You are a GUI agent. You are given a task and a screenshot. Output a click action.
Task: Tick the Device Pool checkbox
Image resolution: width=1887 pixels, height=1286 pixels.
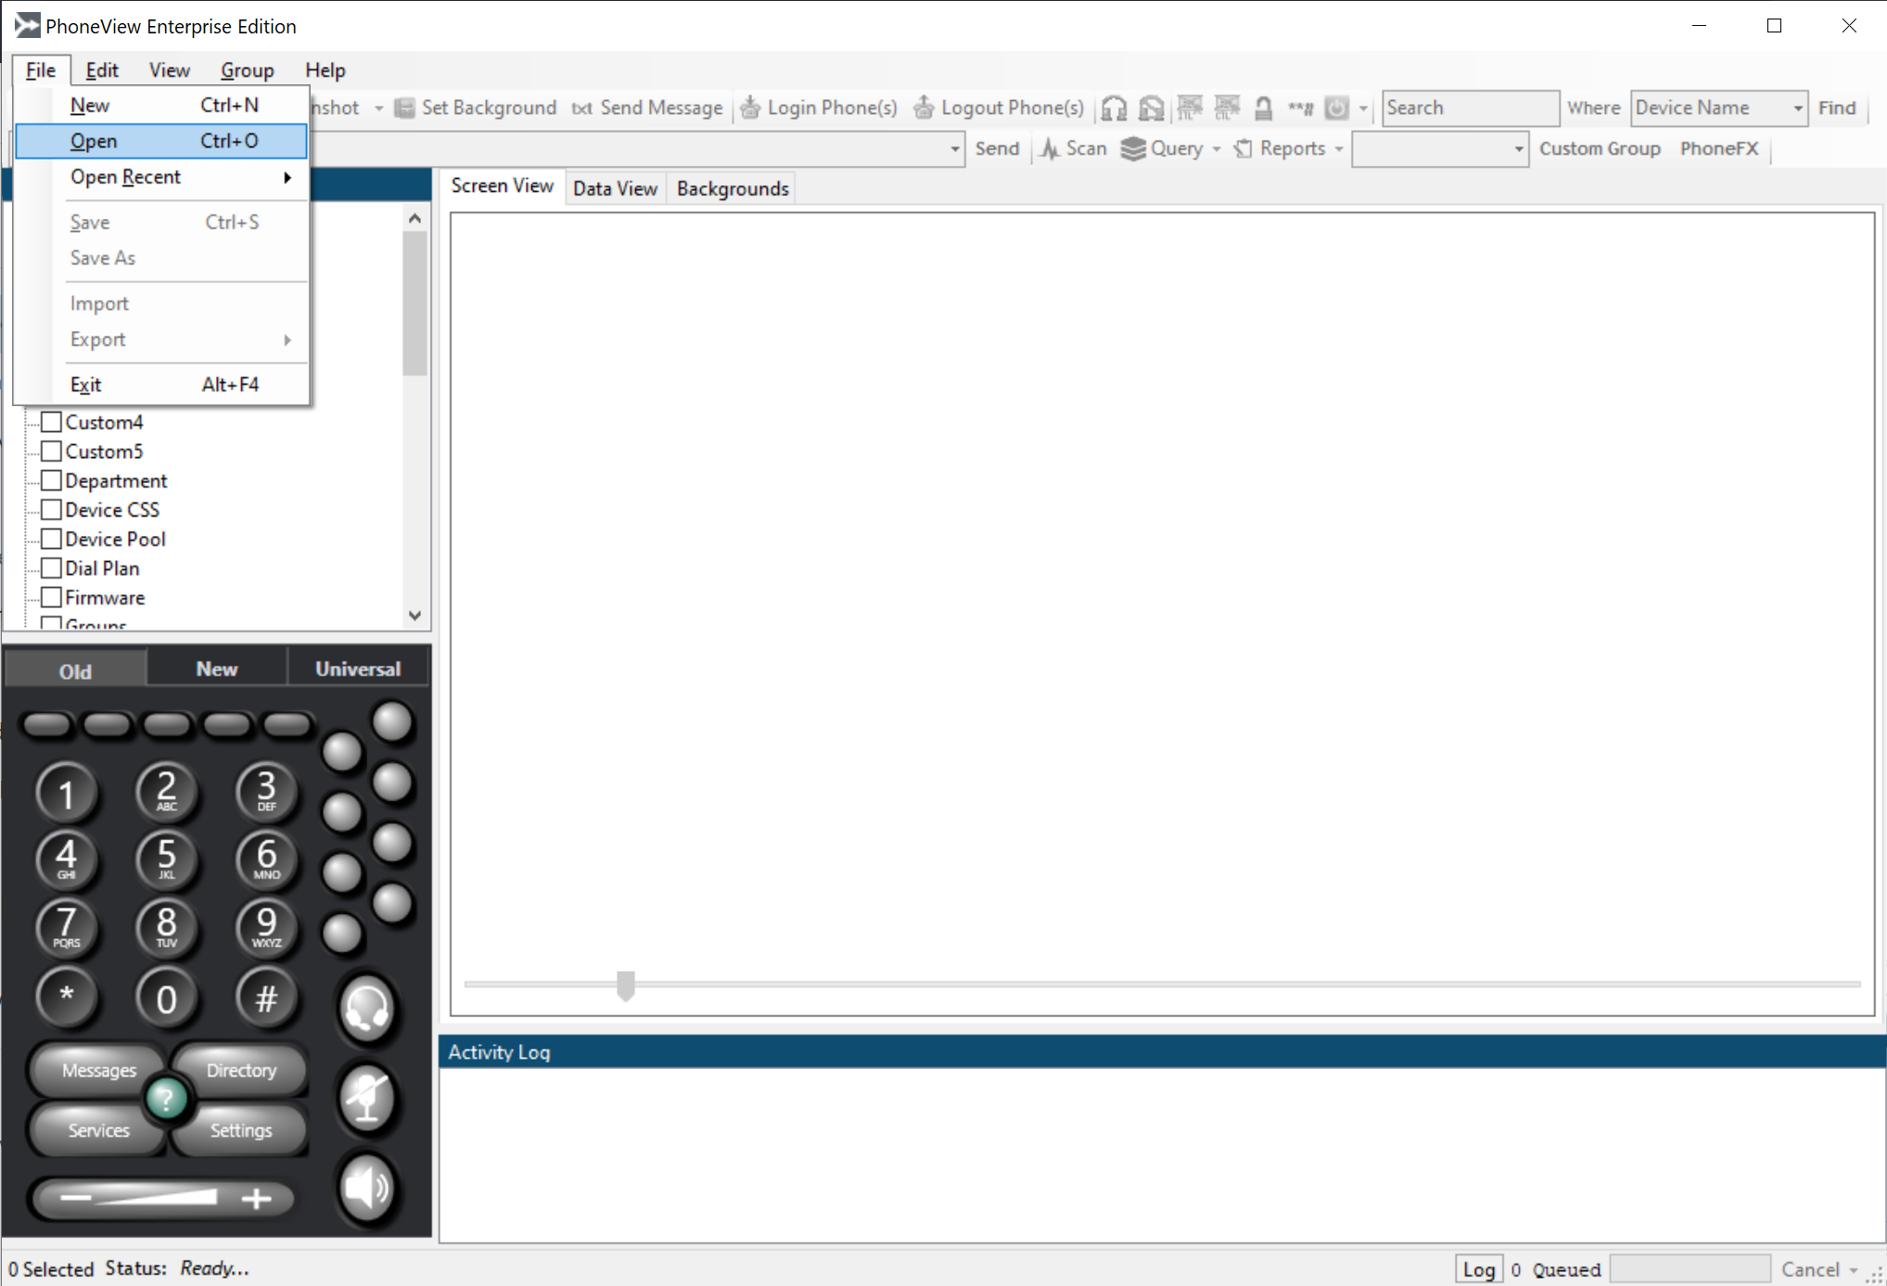click(52, 539)
